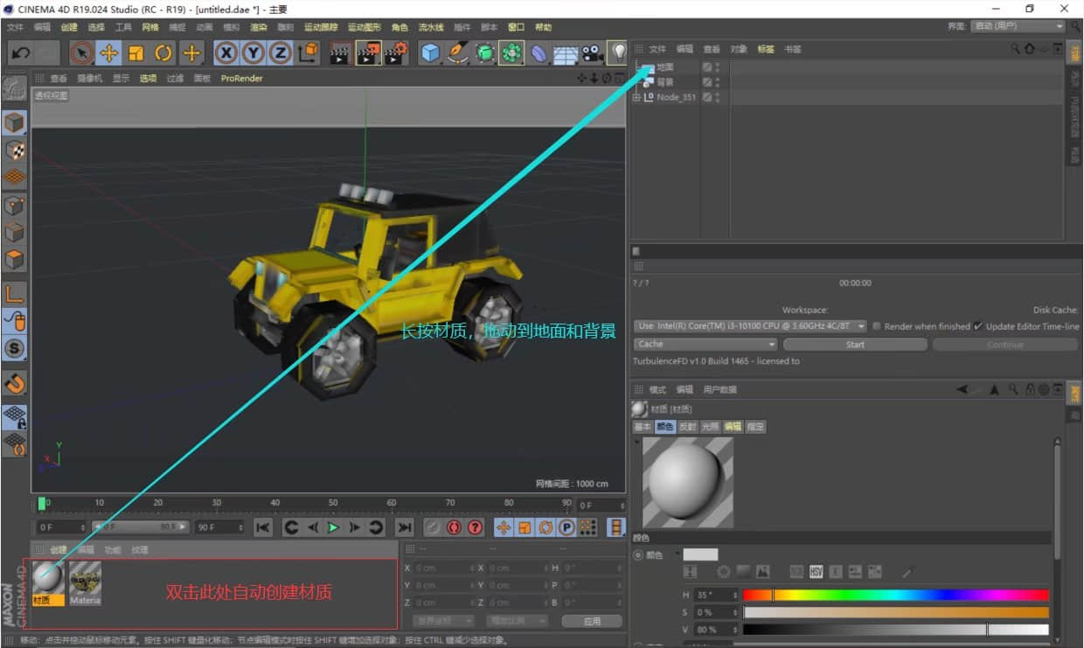Switch to the 基本 material tab
The height and width of the screenshot is (648, 1084).
pos(643,427)
